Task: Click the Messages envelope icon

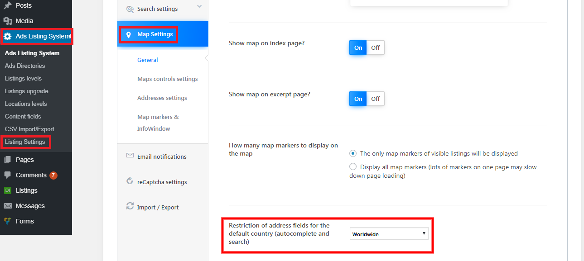Action: 8,206
